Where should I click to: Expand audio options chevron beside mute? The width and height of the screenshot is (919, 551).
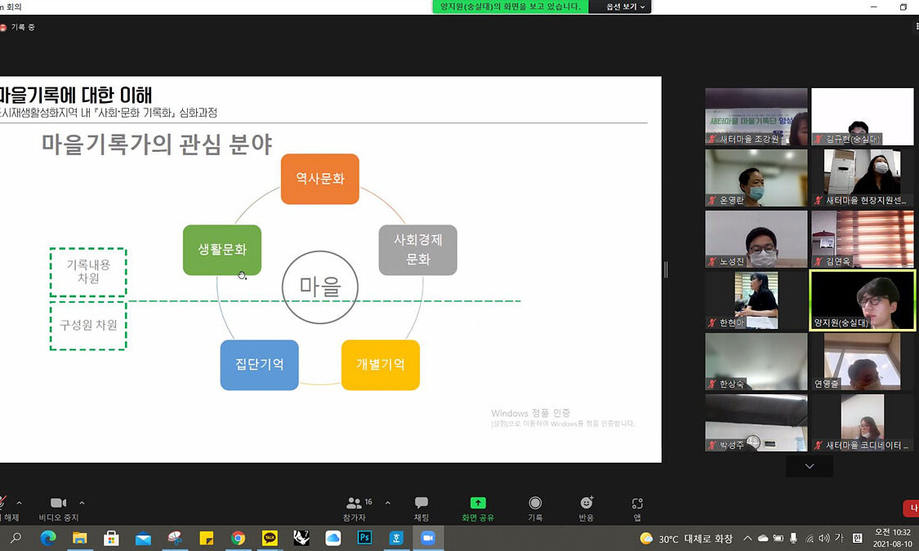click(x=19, y=503)
